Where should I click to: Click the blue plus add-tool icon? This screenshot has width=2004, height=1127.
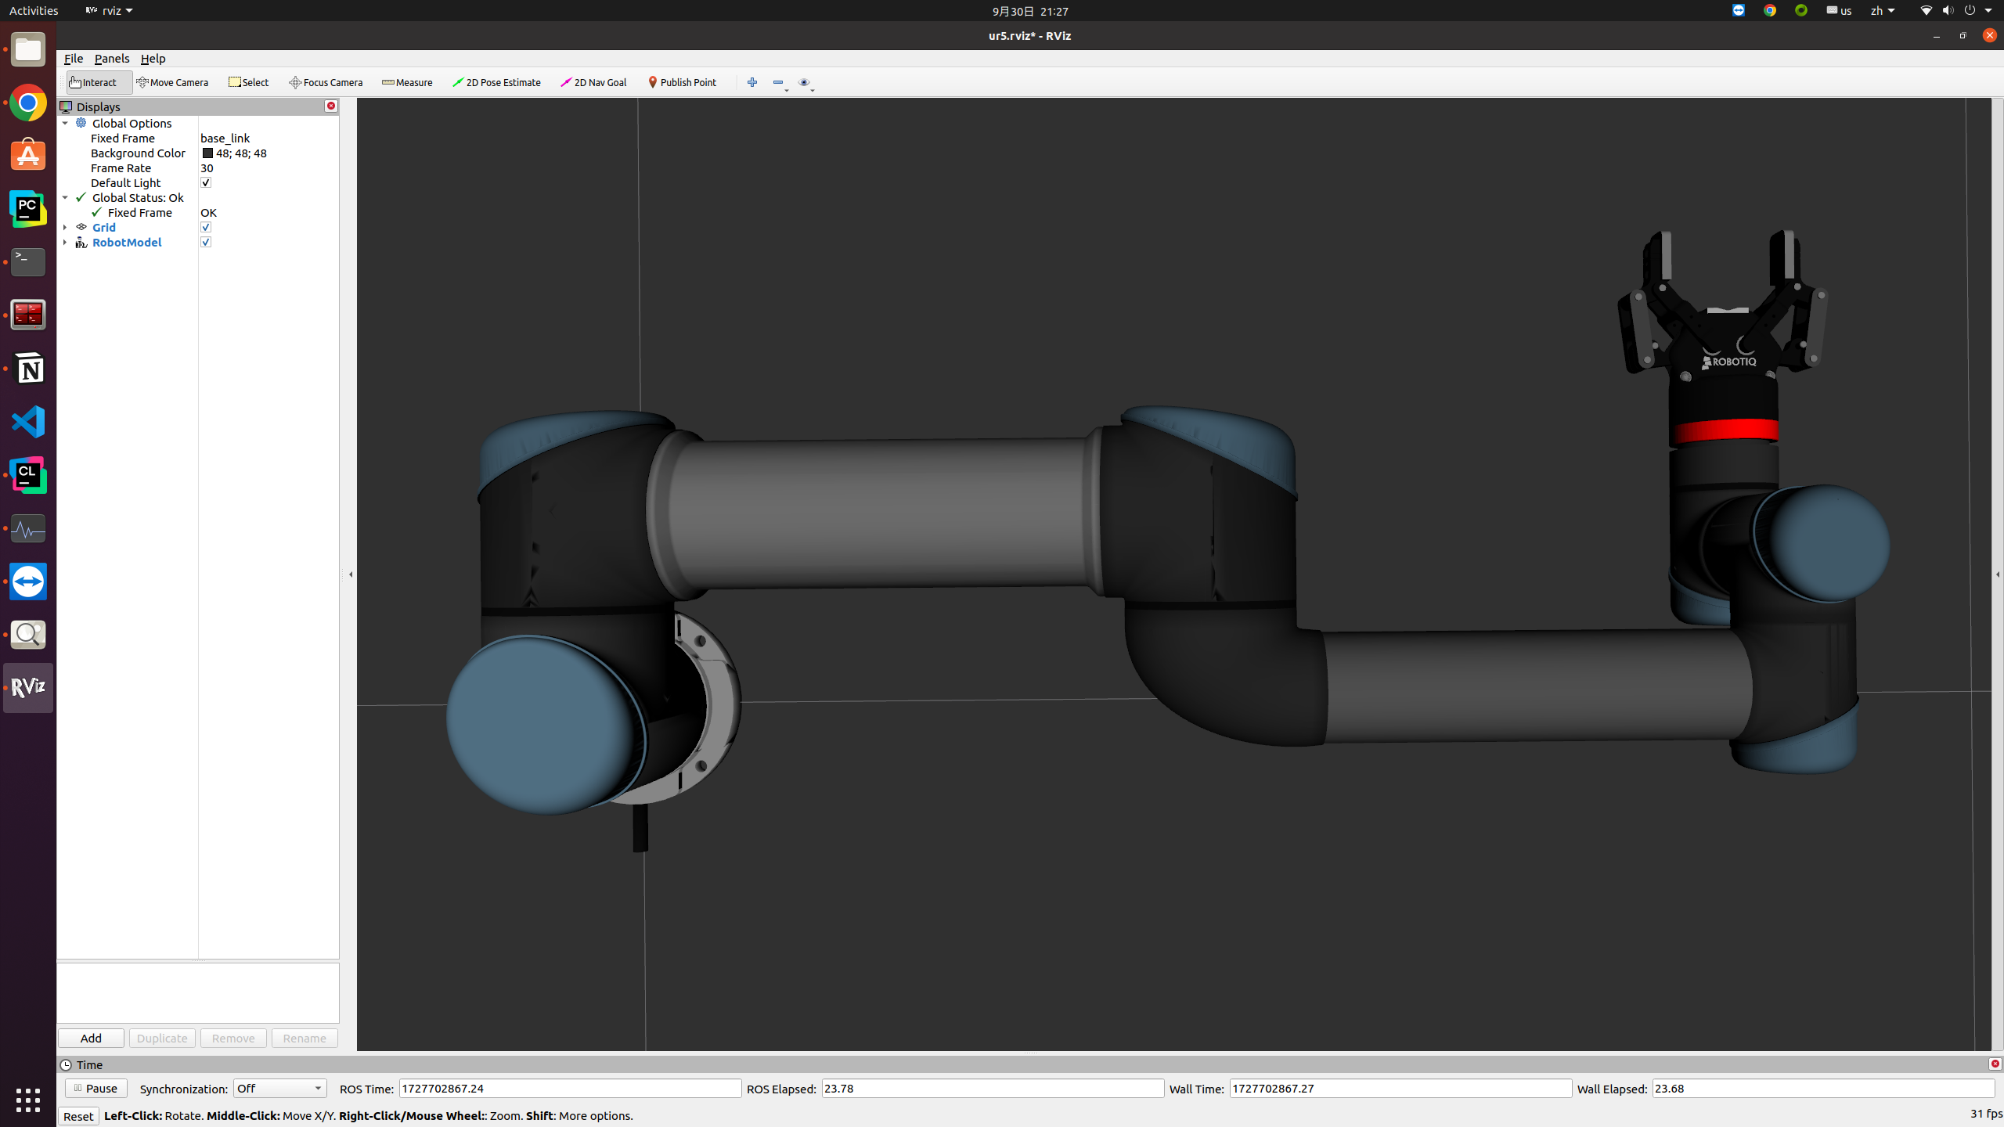pos(752,82)
